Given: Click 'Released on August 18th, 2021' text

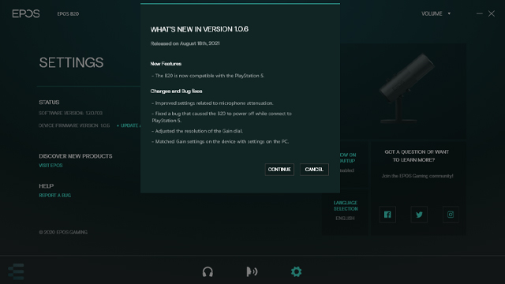Looking at the screenshot, I should point(185,43).
